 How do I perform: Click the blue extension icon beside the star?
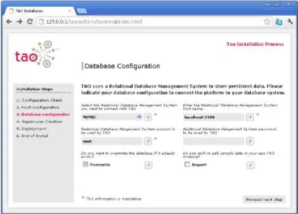point(279,21)
